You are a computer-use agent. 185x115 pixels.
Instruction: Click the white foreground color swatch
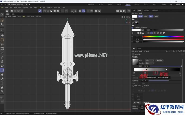coord(134,16)
